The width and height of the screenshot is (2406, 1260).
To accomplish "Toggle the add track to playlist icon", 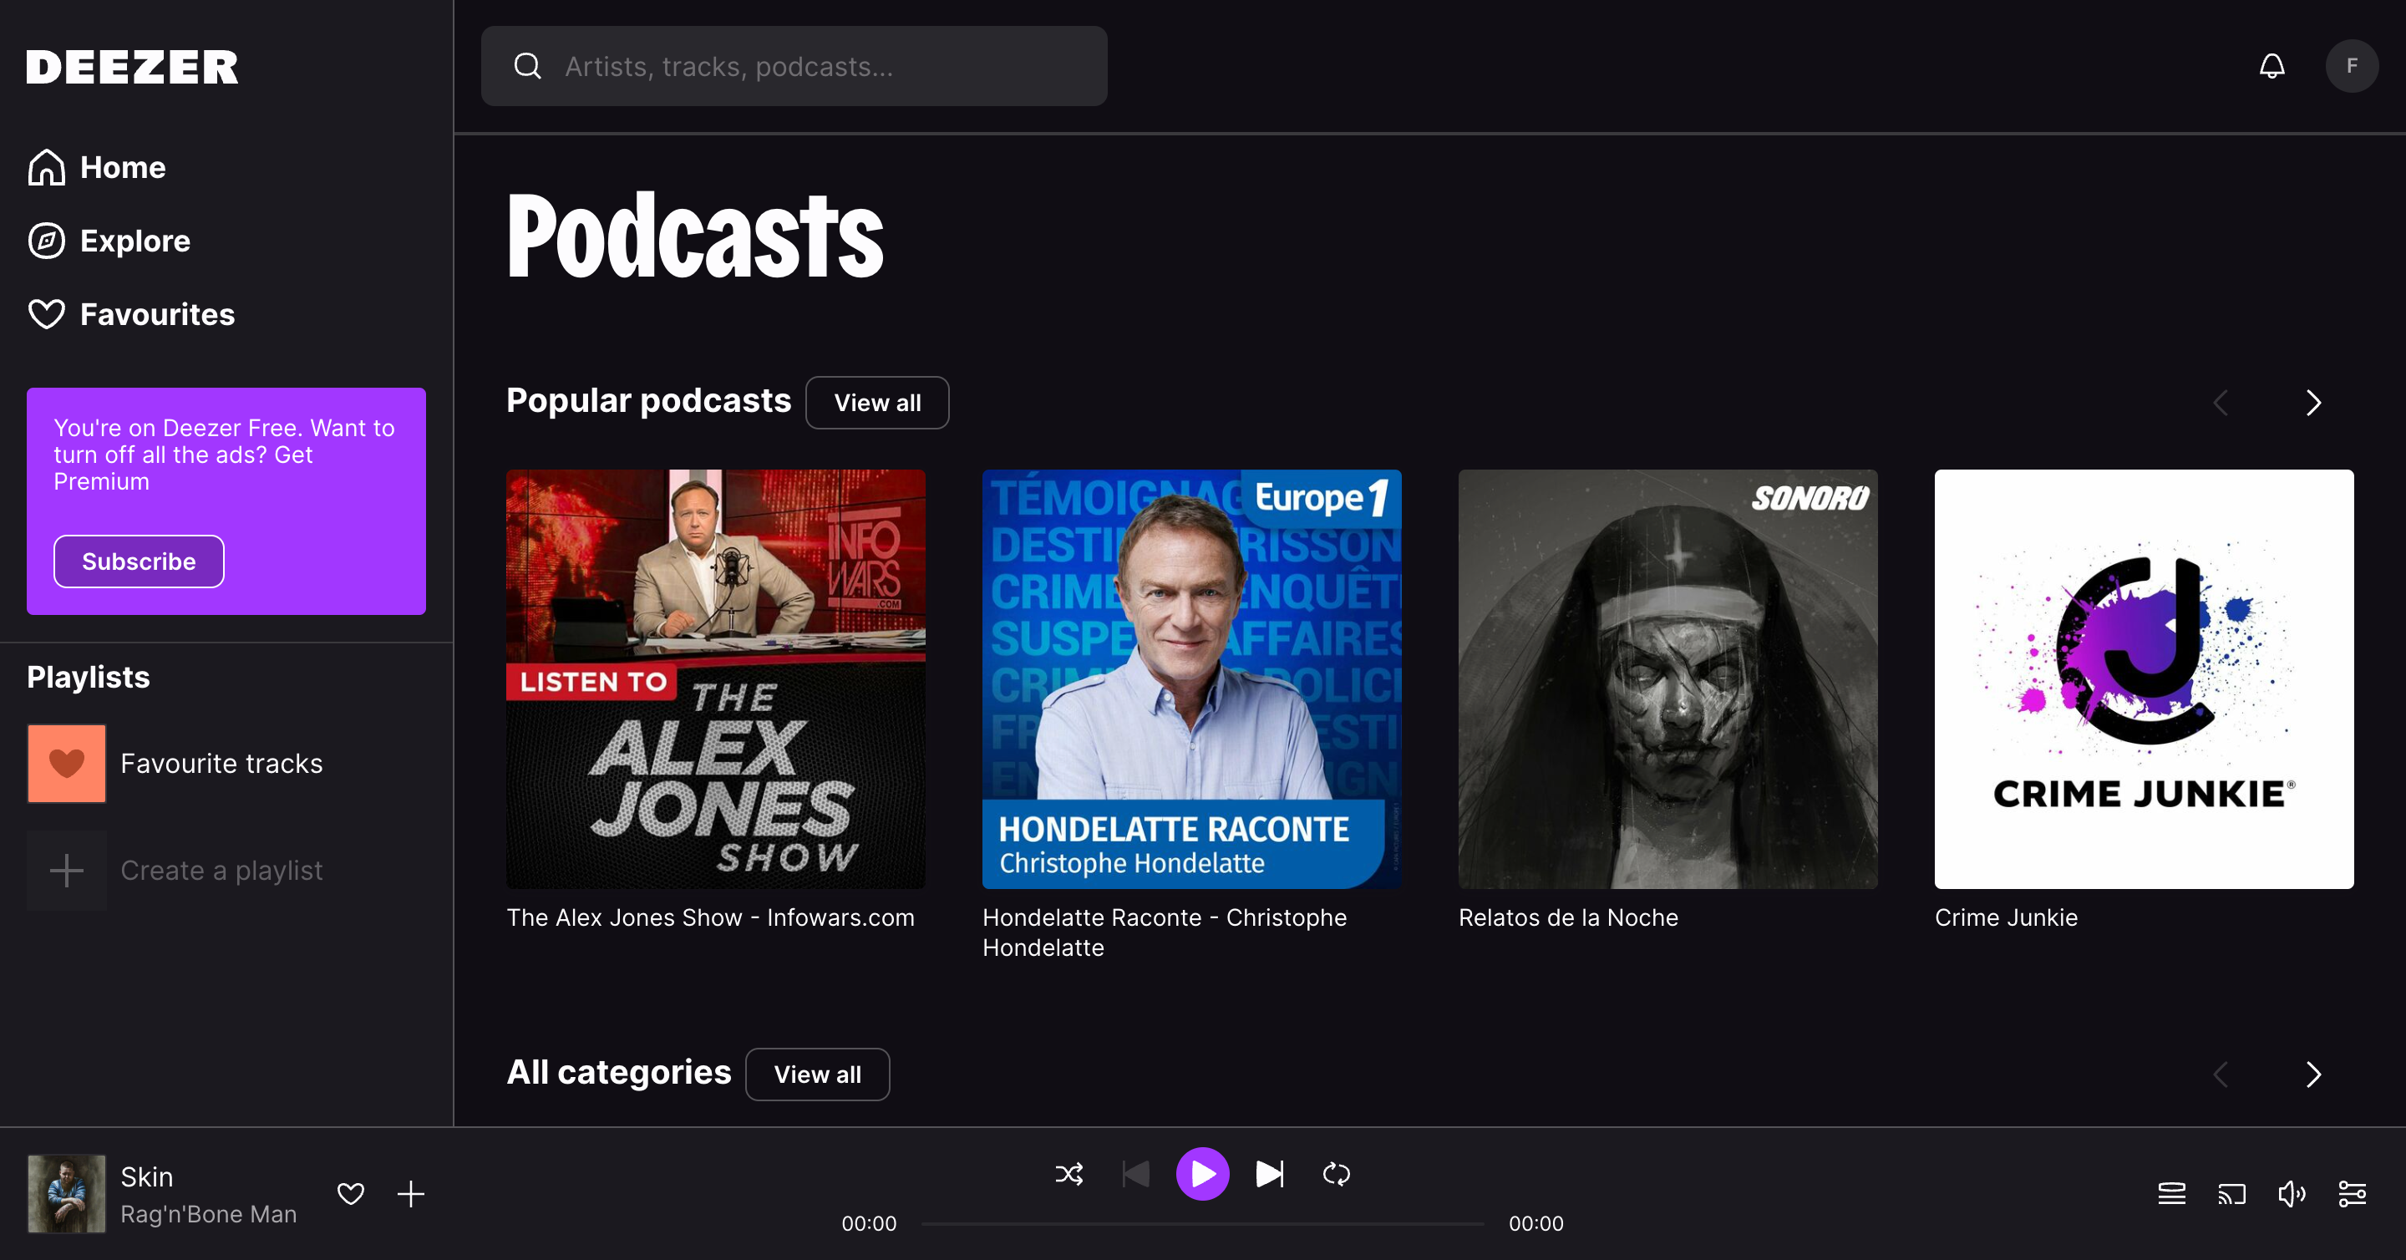I will point(410,1193).
